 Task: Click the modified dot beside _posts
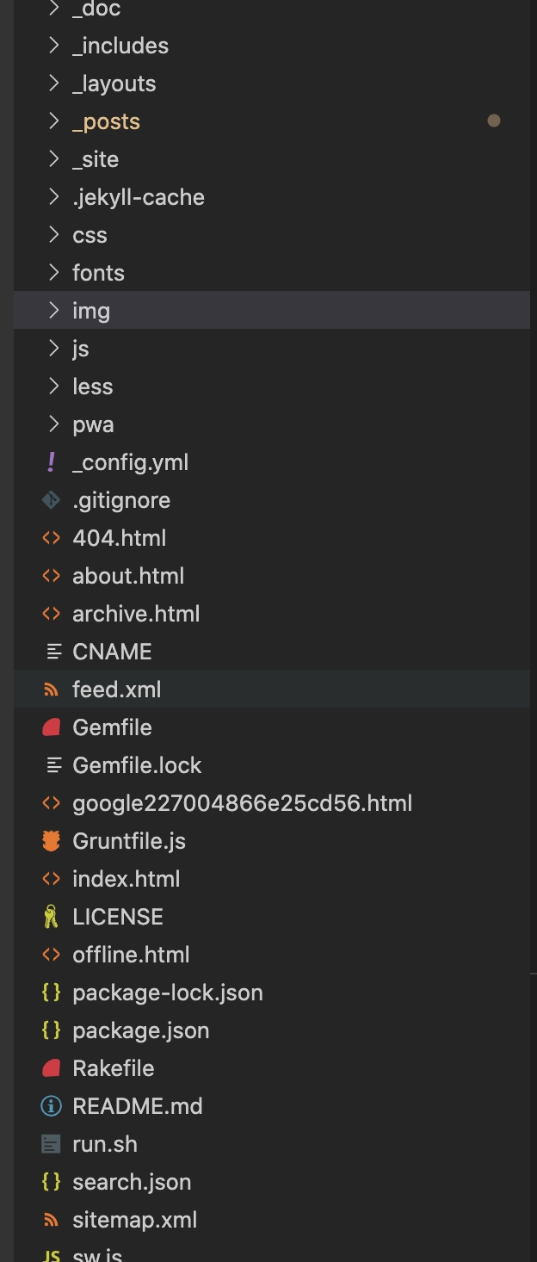(494, 121)
